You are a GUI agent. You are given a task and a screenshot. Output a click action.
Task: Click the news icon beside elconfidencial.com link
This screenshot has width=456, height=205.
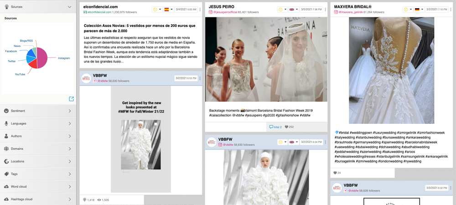click(85, 12)
